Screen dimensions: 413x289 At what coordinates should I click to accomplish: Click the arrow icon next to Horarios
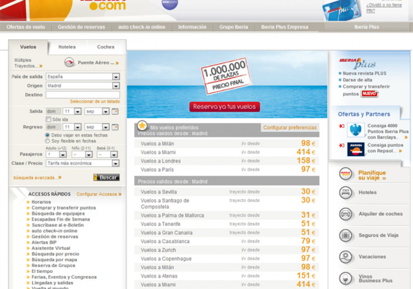click(28, 202)
